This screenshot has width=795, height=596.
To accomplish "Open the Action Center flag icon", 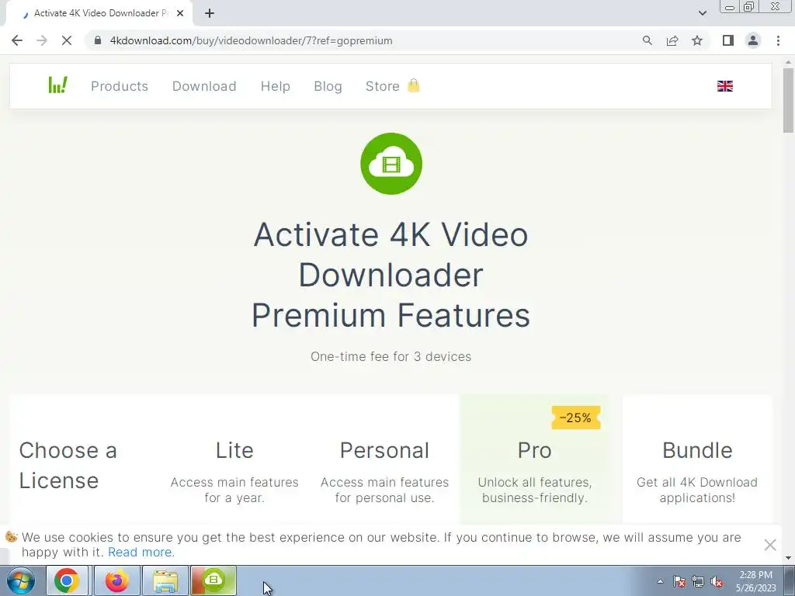I will click(x=679, y=581).
